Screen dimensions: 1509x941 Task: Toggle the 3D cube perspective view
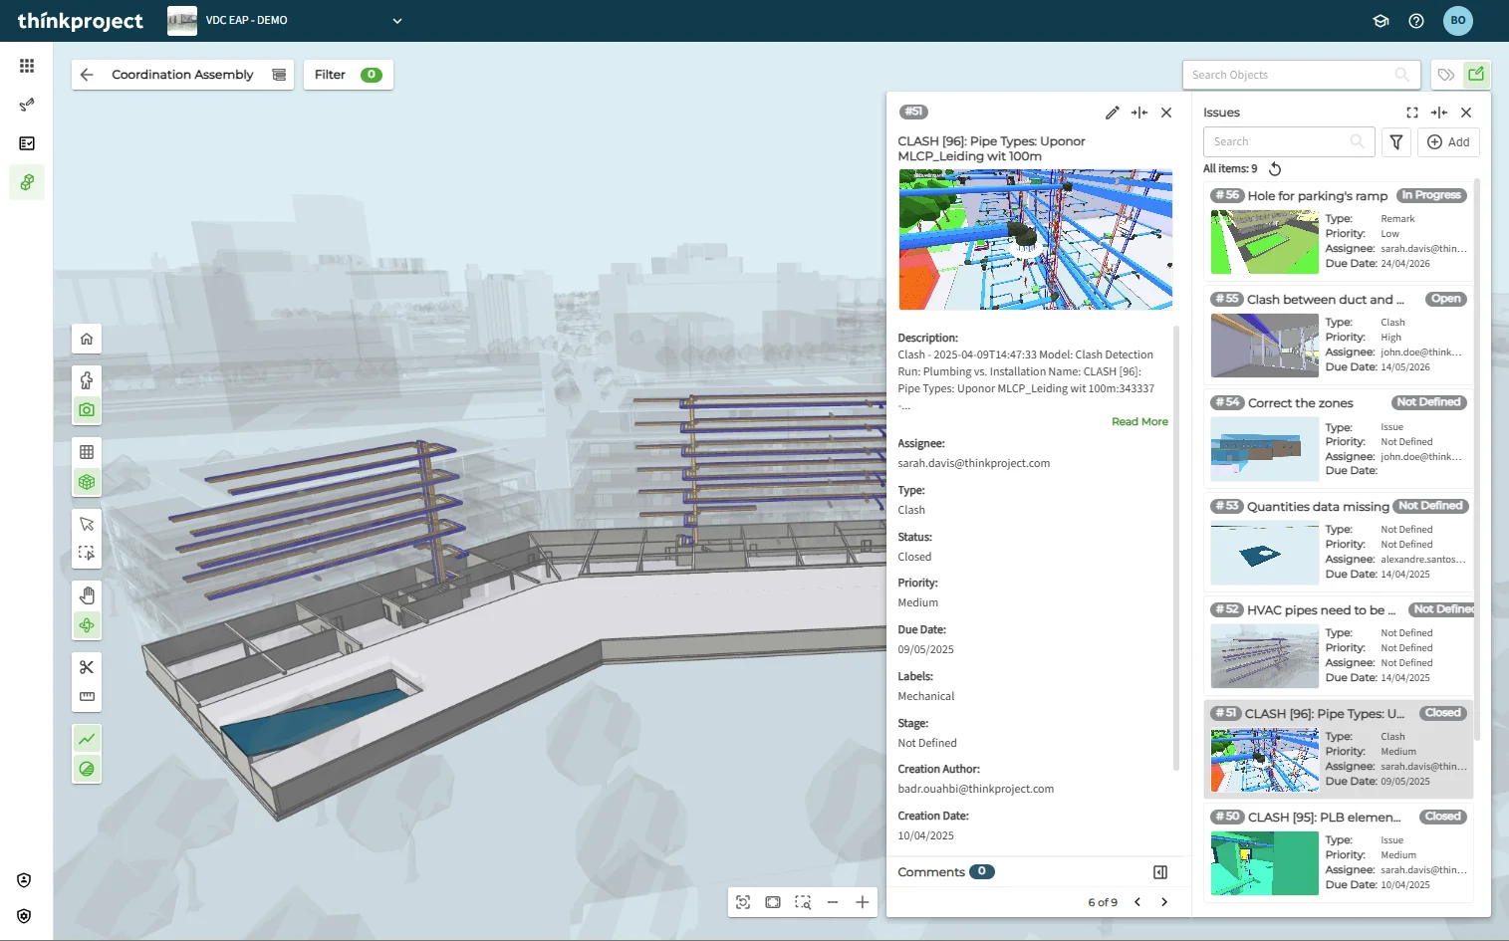(87, 483)
